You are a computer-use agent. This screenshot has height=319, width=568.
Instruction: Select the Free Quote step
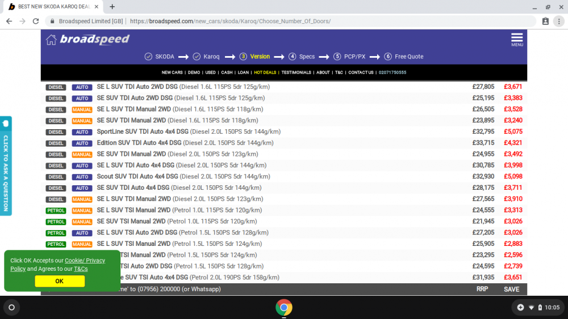(409, 57)
